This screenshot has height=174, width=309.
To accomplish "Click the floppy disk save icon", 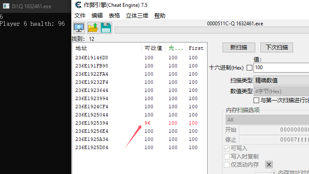I will (106, 28).
